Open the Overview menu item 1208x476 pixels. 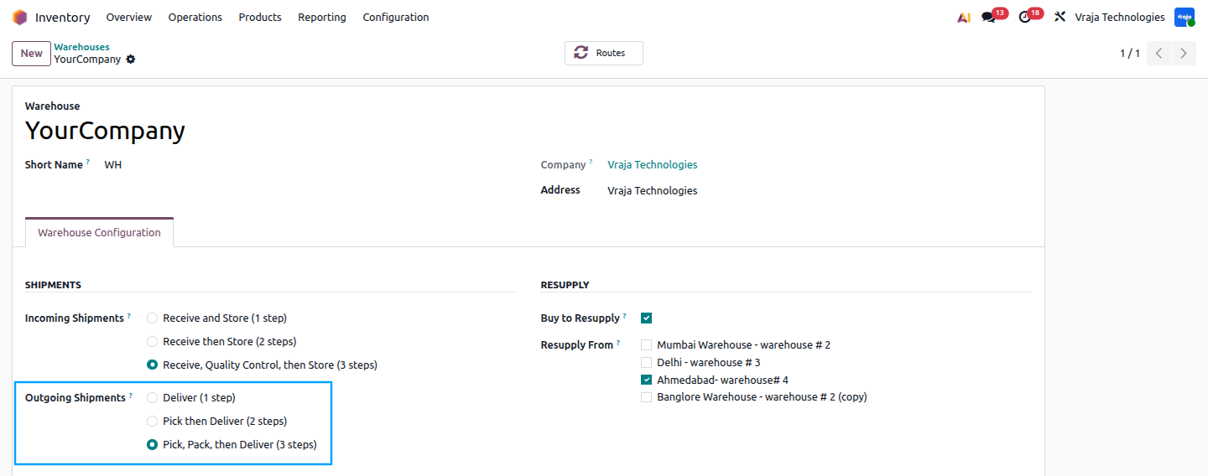tap(129, 17)
